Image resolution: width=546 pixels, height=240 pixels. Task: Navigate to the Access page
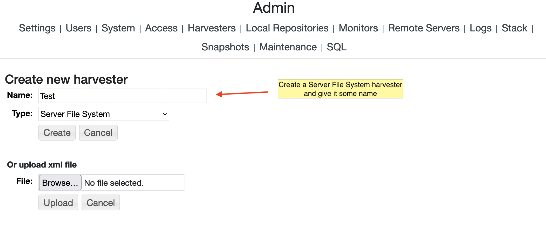click(x=161, y=28)
